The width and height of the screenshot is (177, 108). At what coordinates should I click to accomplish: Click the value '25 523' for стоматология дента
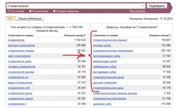pos(81,93)
